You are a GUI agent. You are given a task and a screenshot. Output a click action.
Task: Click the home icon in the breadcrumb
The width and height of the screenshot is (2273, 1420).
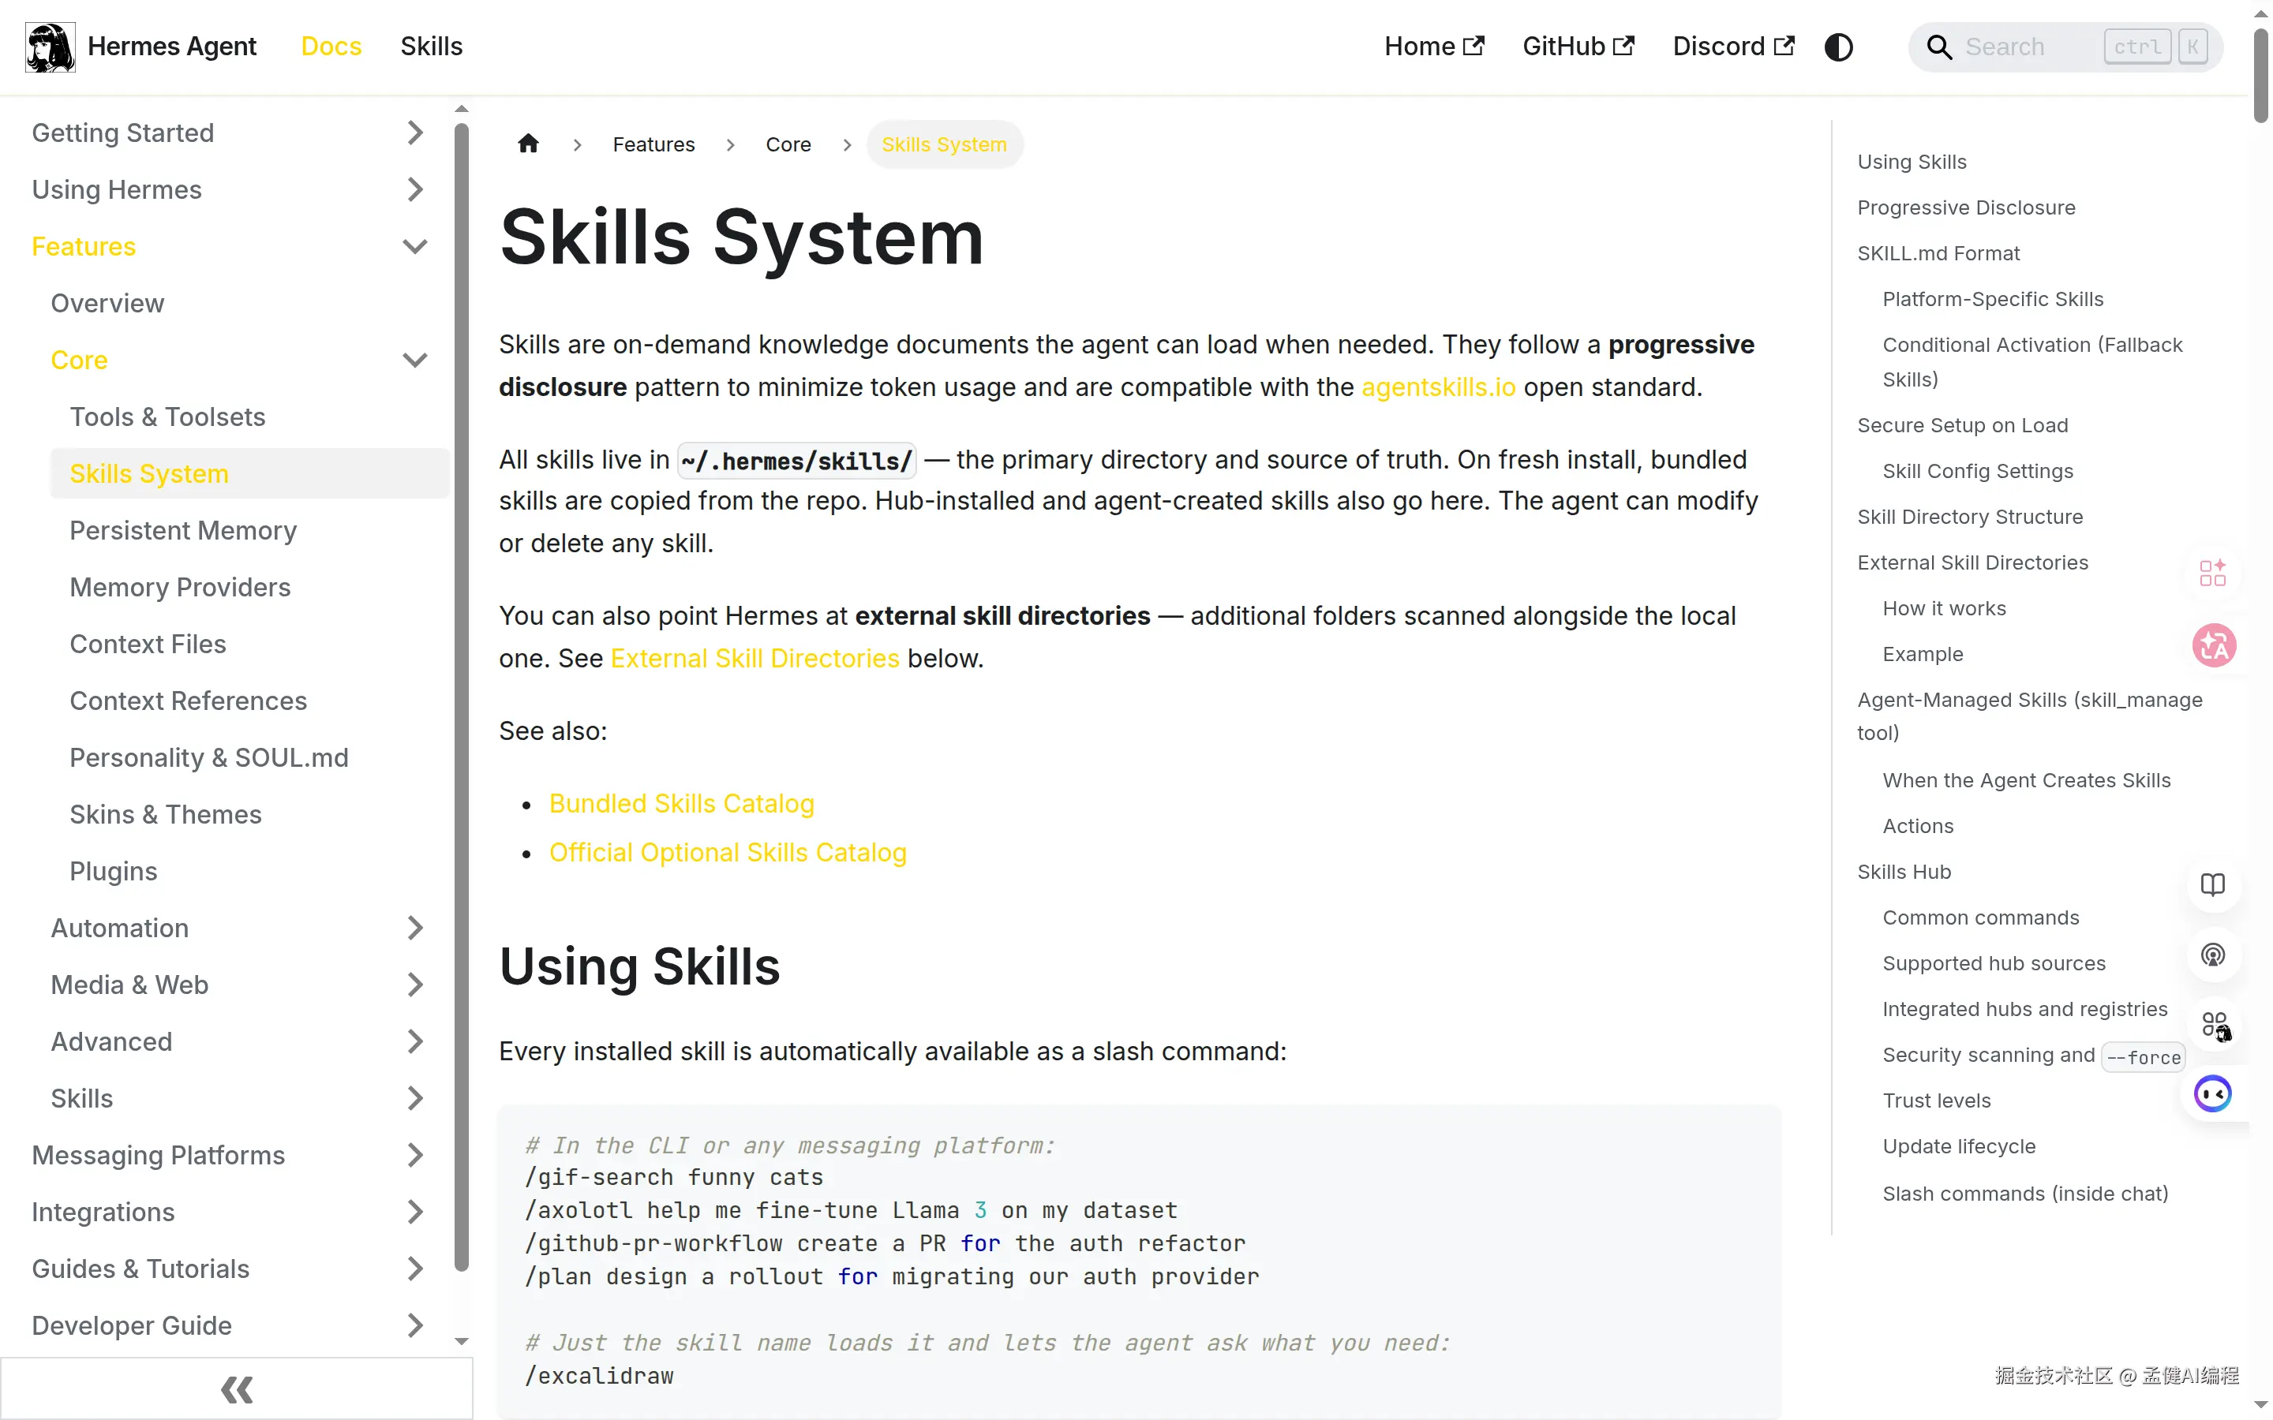(x=527, y=143)
